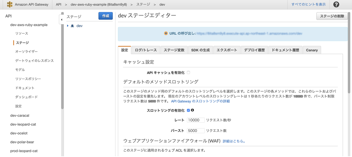The width and height of the screenshot is (352, 157).
Task: Focus the レート input field
Action: tap(196, 120)
